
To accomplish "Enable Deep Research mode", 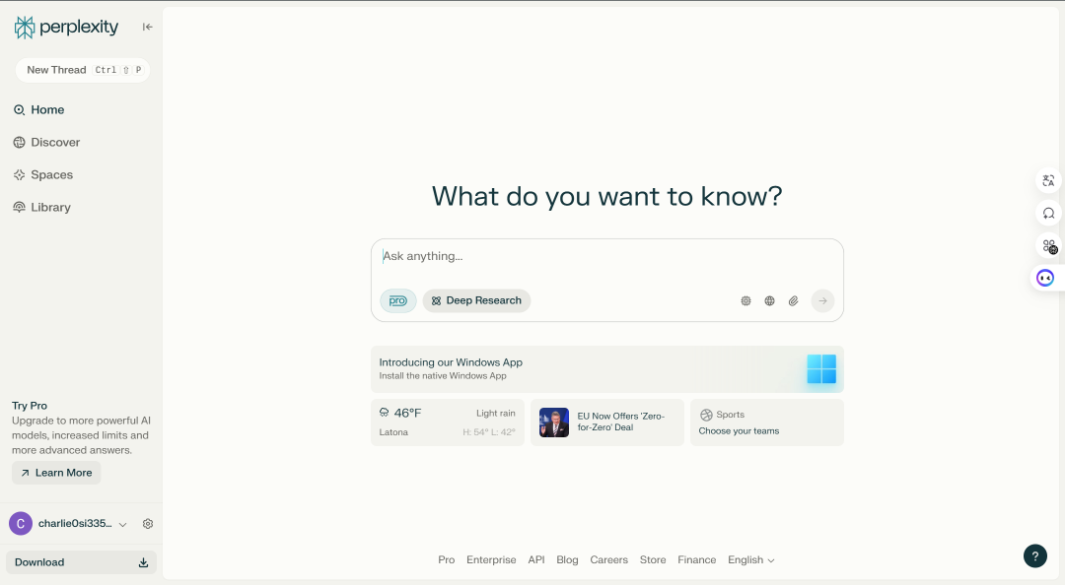I will tap(477, 300).
